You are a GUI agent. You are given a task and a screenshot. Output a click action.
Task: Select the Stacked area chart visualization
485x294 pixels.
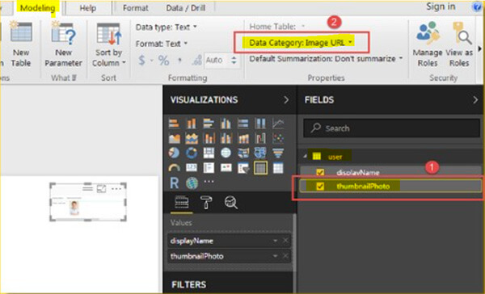pyautogui.click(x=192, y=138)
